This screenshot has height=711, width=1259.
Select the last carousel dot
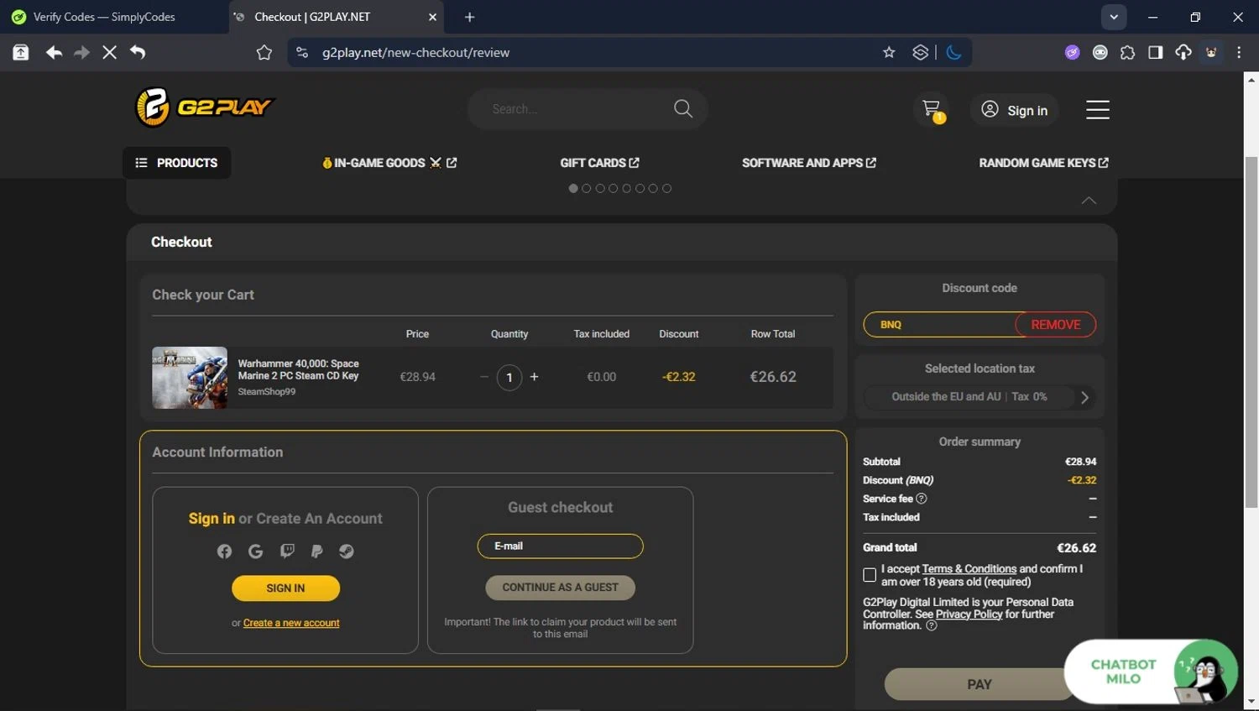[666, 188]
